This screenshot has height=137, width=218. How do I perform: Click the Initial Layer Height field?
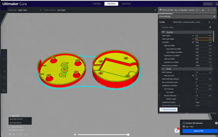(203, 39)
